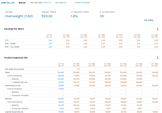Click the stock price $20.97

pos(22,3)
